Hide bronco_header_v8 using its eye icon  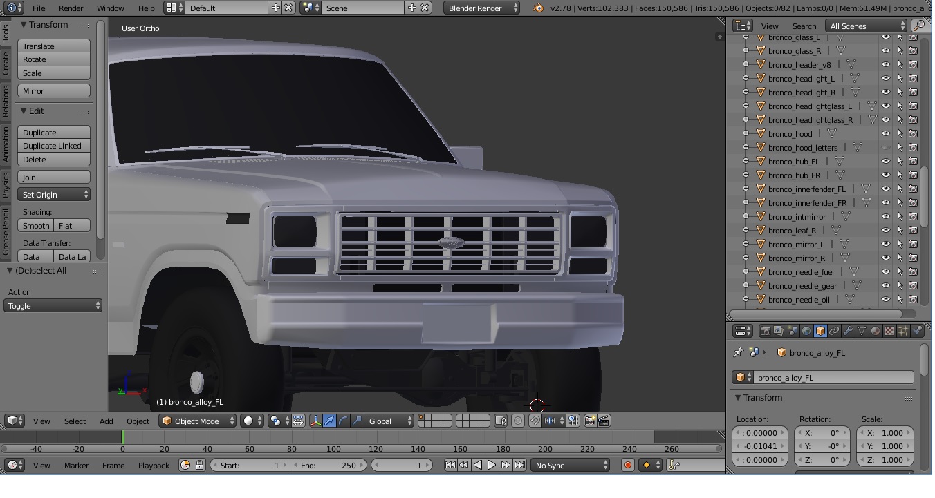(886, 64)
